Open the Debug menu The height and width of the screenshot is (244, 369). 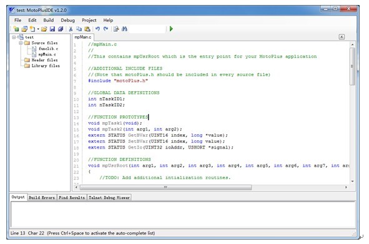pyautogui.click(x=68, y=20)
